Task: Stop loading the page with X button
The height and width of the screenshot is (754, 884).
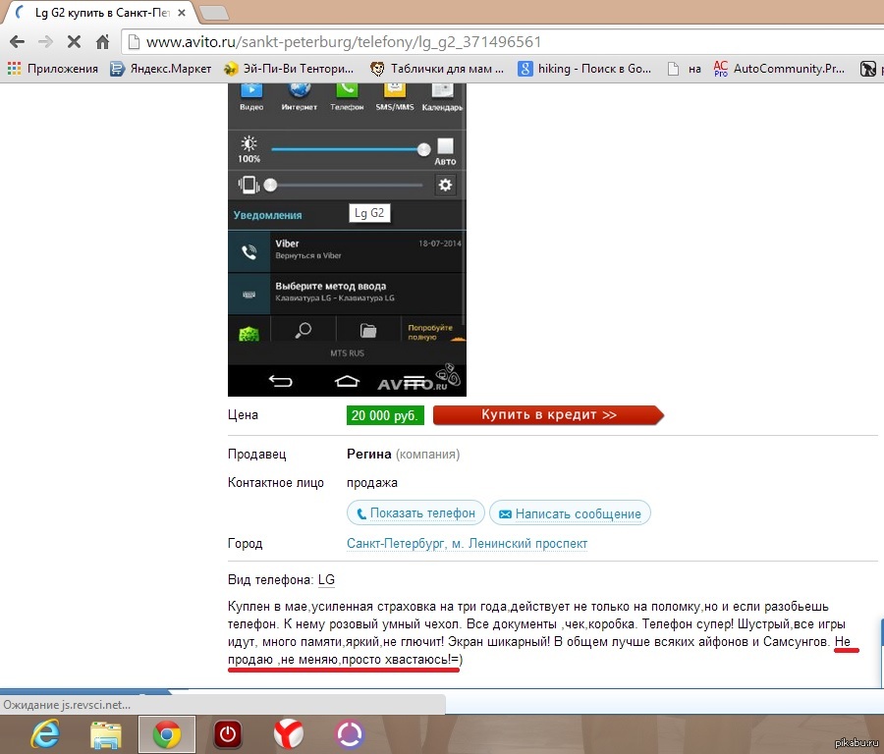Action: (74, 41)
